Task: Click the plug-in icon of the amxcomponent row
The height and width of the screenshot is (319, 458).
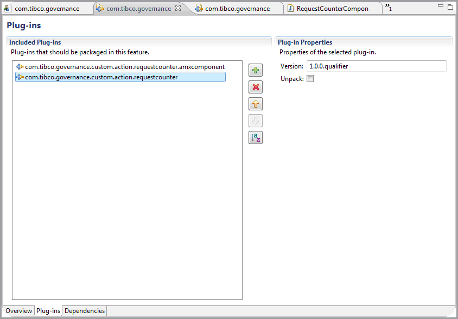Action: (20, 67)
